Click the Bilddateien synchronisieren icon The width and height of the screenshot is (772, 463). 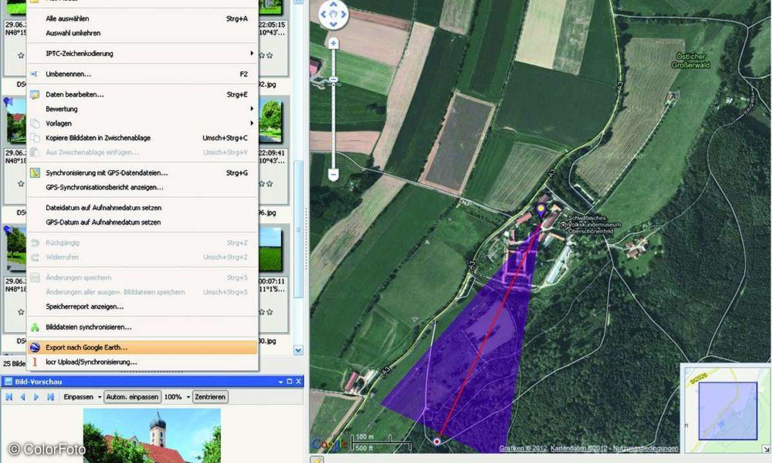coord(35,327)
